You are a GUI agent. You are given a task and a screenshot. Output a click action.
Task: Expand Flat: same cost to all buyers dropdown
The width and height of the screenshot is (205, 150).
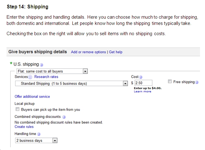tap(52, 71)
